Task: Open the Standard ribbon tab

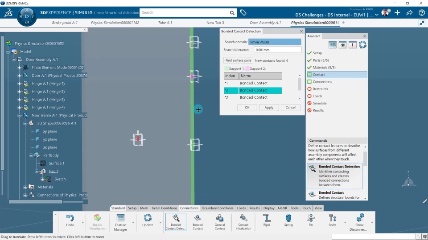Action: tap(118, 208)
